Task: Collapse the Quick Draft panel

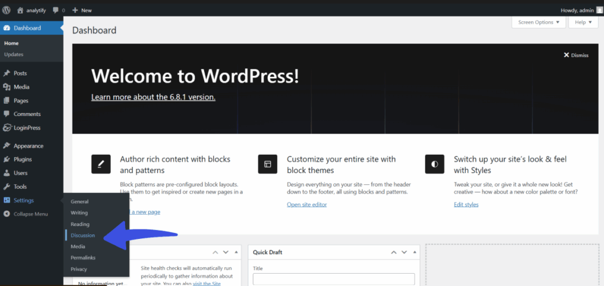Action: 415,252
